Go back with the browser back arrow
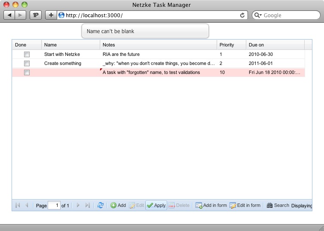Screen dimensions: 324x231 coord(9,15)
